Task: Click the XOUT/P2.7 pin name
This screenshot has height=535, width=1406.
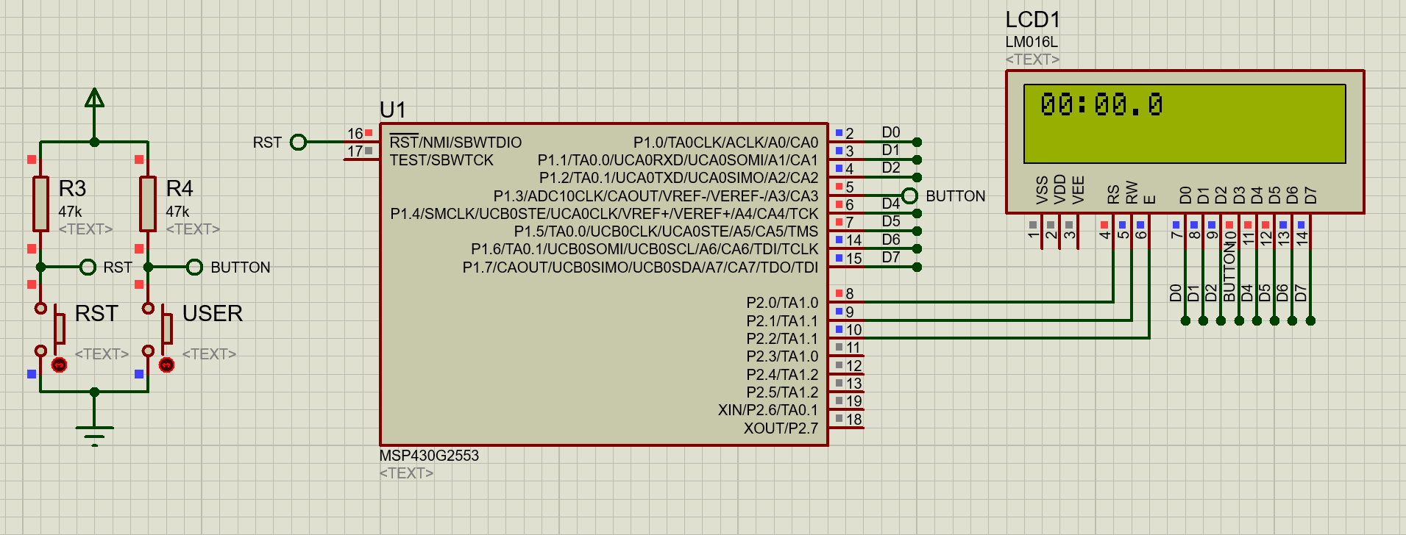Action: coord(781,428)
